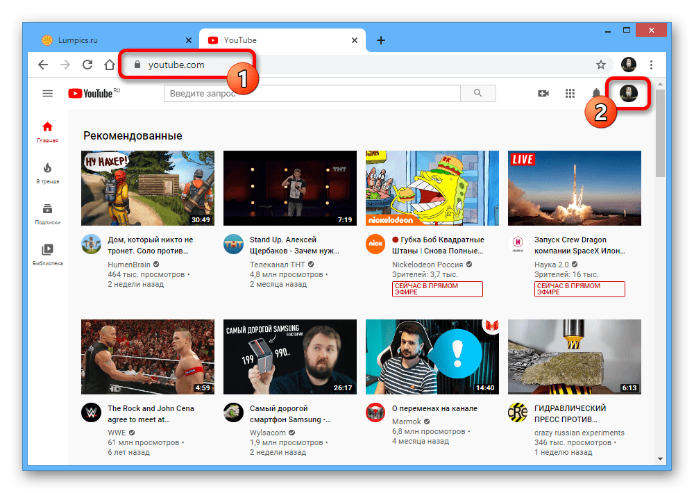Open Подписки in the sidebar
Screen dimensions: 694x493
pos(47,214)
